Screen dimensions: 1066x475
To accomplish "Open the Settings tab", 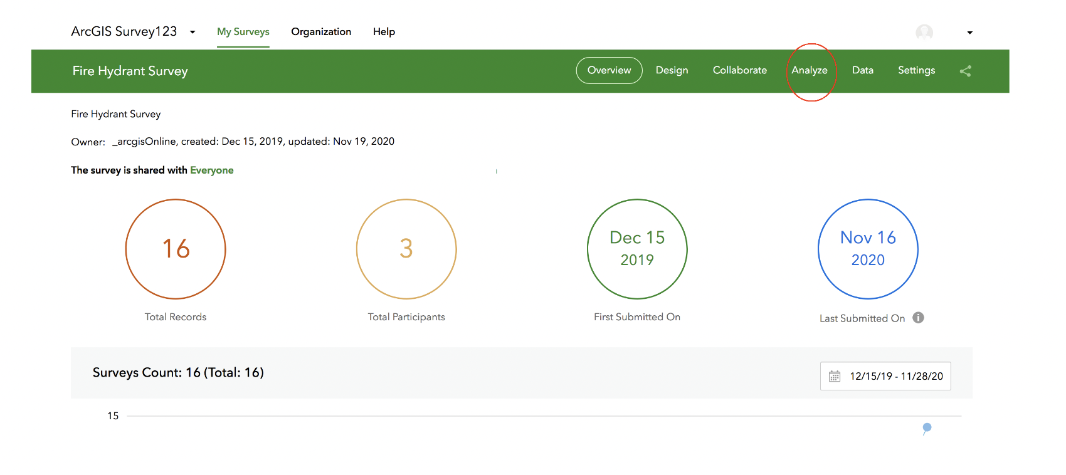I will 916,70.
